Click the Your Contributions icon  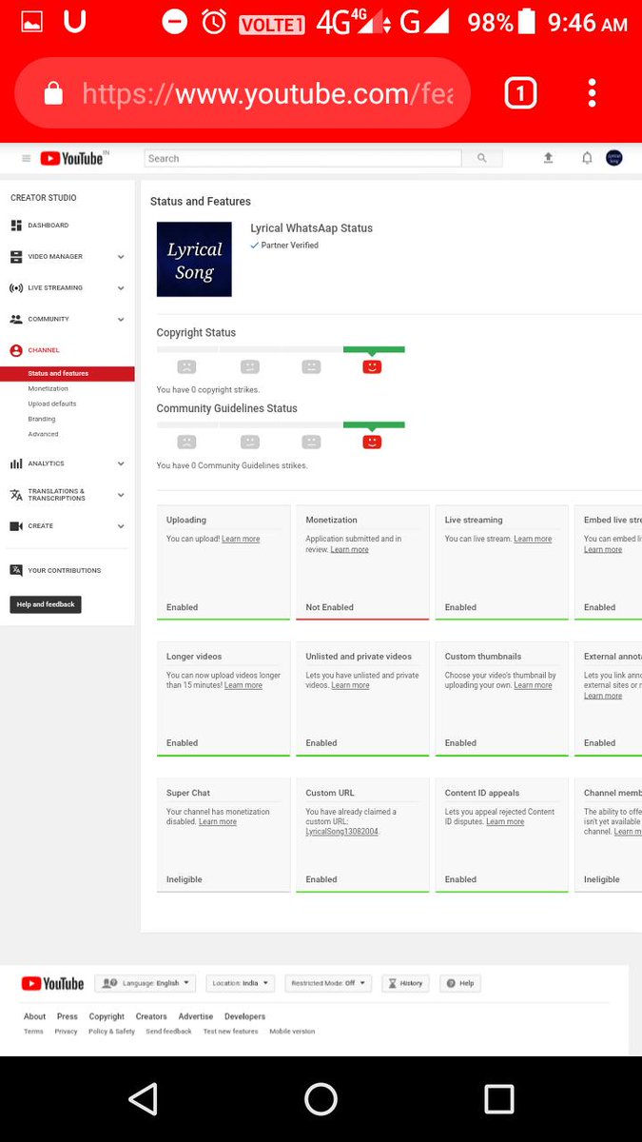point(16,570)
